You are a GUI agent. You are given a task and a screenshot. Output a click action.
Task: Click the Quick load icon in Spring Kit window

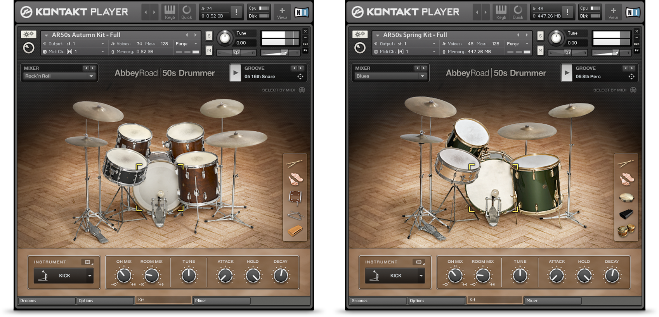point(518,12)
